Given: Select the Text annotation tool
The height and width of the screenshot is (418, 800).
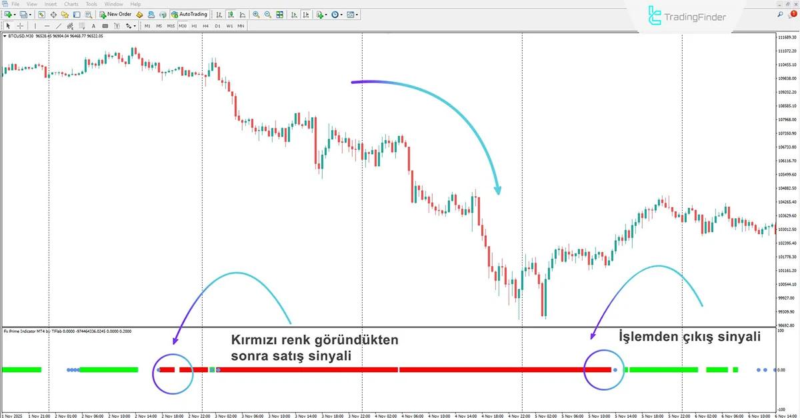Looking at the screenshot, I should [x=93, y=25].
